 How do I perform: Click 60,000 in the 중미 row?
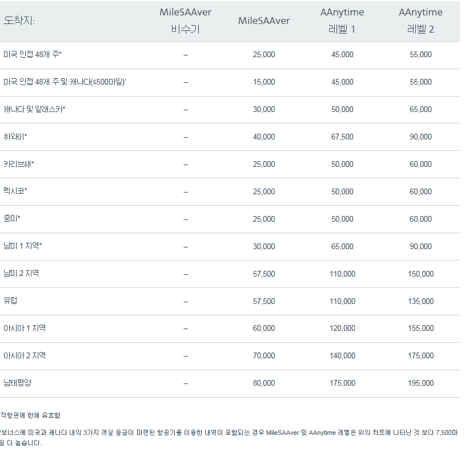pyautogui.click(x=420, y=219)
